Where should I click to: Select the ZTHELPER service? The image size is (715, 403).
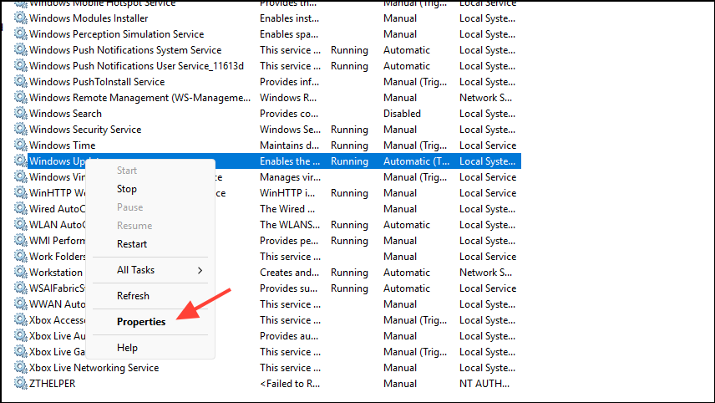pos(52,384)
